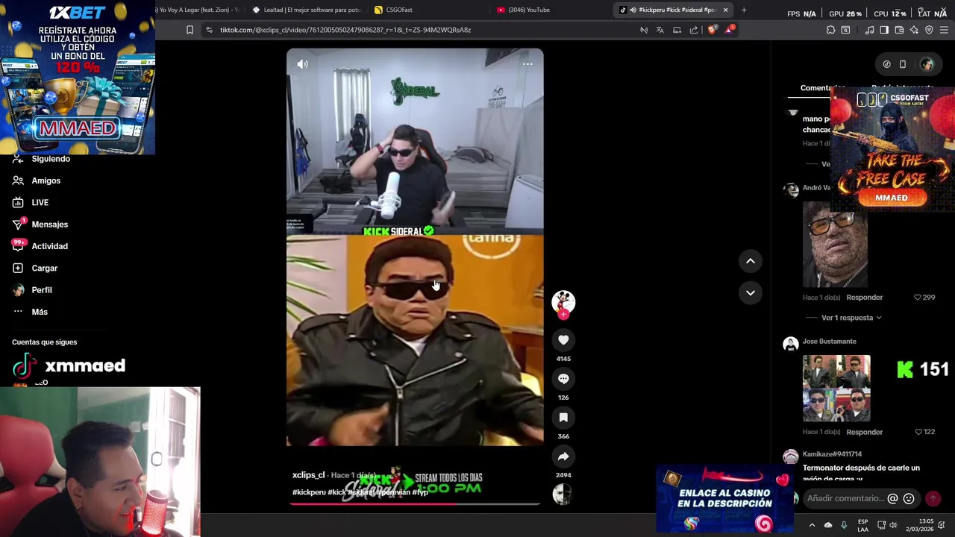Close the #kickperu TikTok browser tab
The width and height of the screenshot is (955, 537).
point(725,10)
